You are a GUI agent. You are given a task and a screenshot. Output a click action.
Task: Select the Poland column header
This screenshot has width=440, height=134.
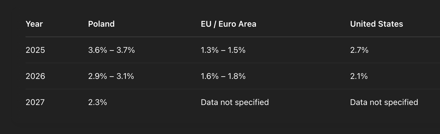pos(101,24)
